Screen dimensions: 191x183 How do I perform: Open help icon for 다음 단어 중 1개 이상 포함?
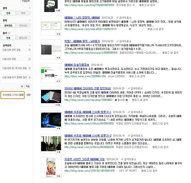(x=29, y=68)
